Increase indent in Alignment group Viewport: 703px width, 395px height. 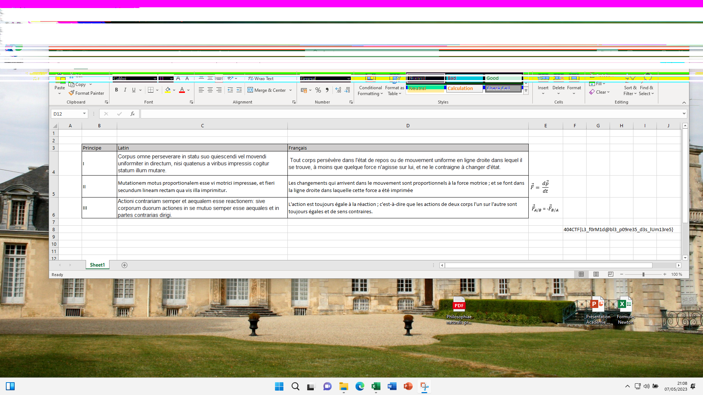(x=239, y=90)
